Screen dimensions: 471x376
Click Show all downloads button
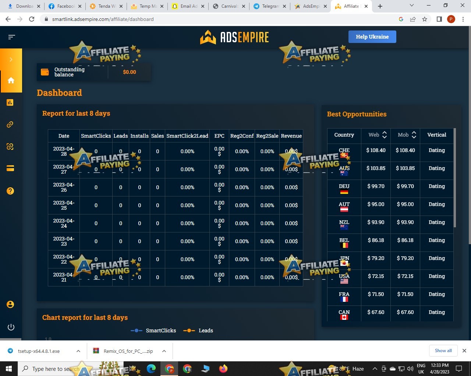pyautogui.click(x=443, y=351)
